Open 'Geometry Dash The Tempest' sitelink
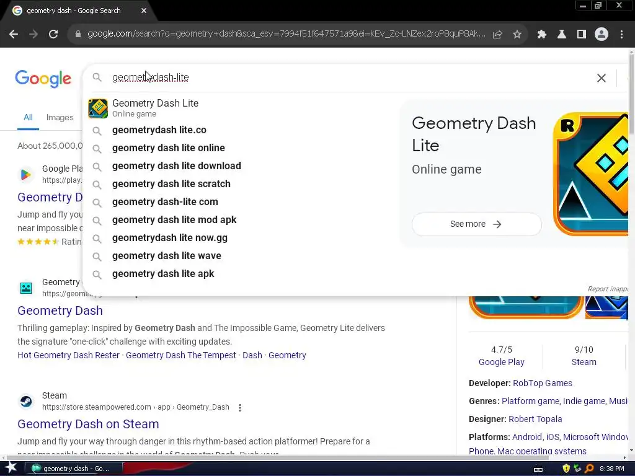This screenshot has width=635, height=476. [x=180, y=355]
